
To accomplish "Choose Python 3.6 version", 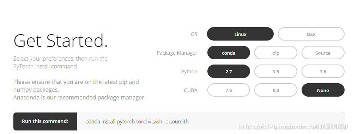I will coord(323,71).
